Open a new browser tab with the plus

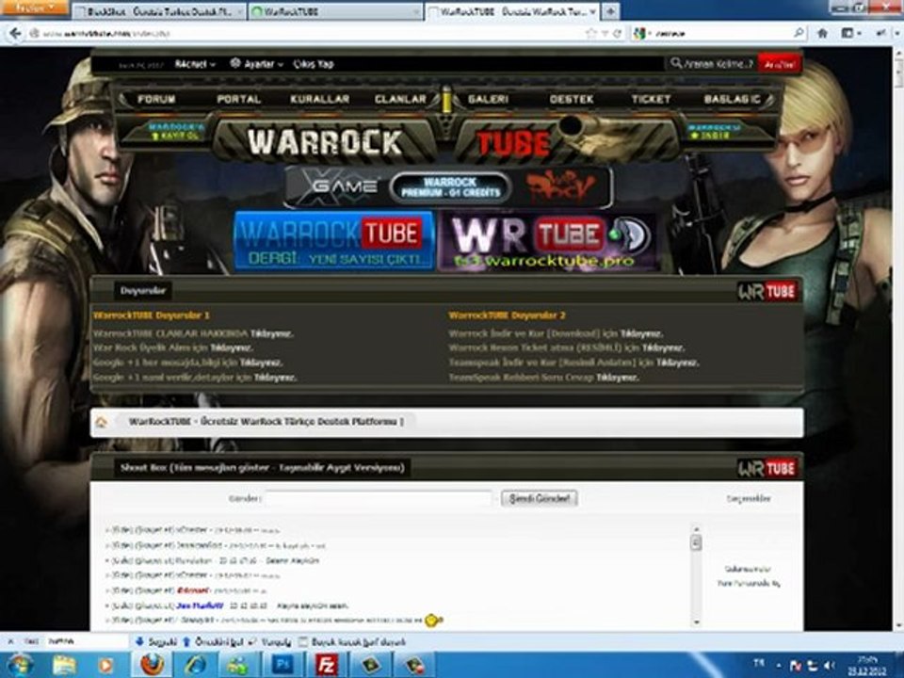[x=610, y=11]
